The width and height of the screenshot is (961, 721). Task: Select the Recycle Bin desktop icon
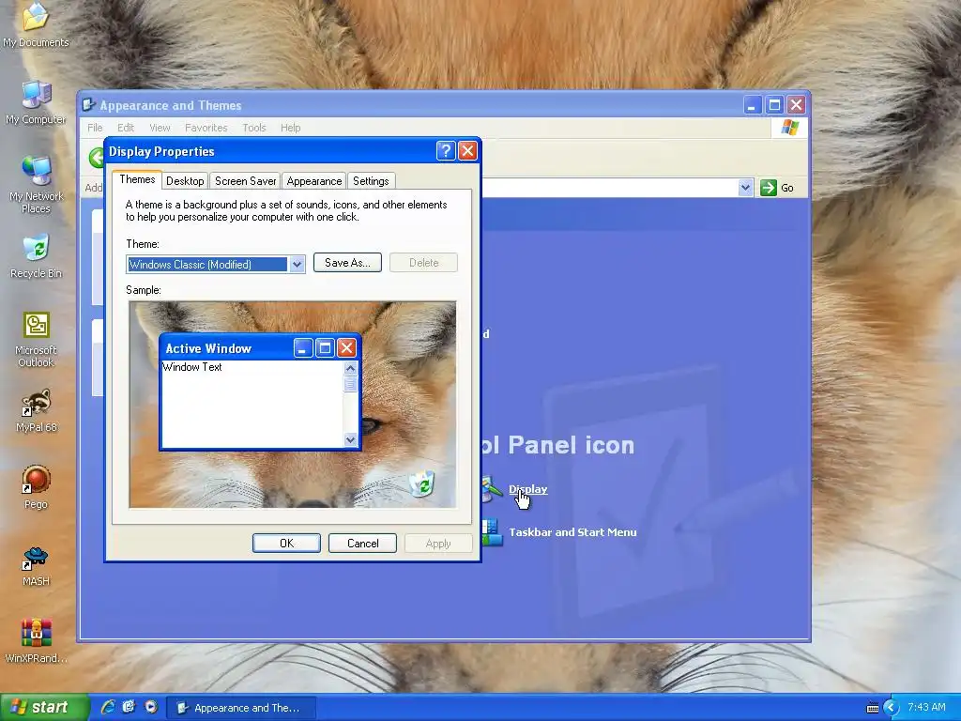point(36,256)
